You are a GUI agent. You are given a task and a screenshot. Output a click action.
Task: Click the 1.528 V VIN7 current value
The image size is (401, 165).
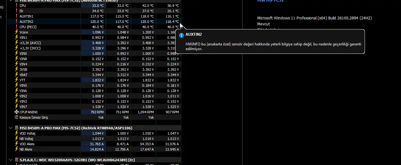tap(98, 107)
